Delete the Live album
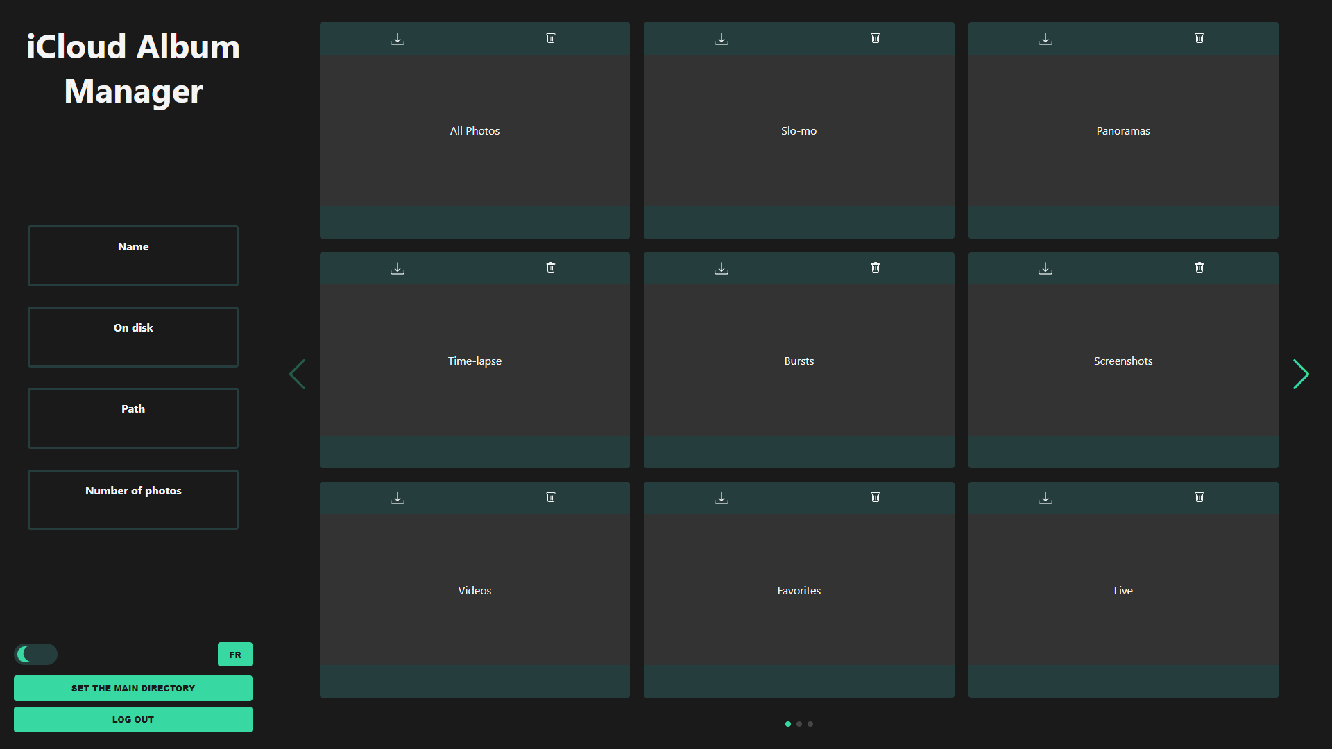The image size is (1332, 749). (x=1199, y=497)
